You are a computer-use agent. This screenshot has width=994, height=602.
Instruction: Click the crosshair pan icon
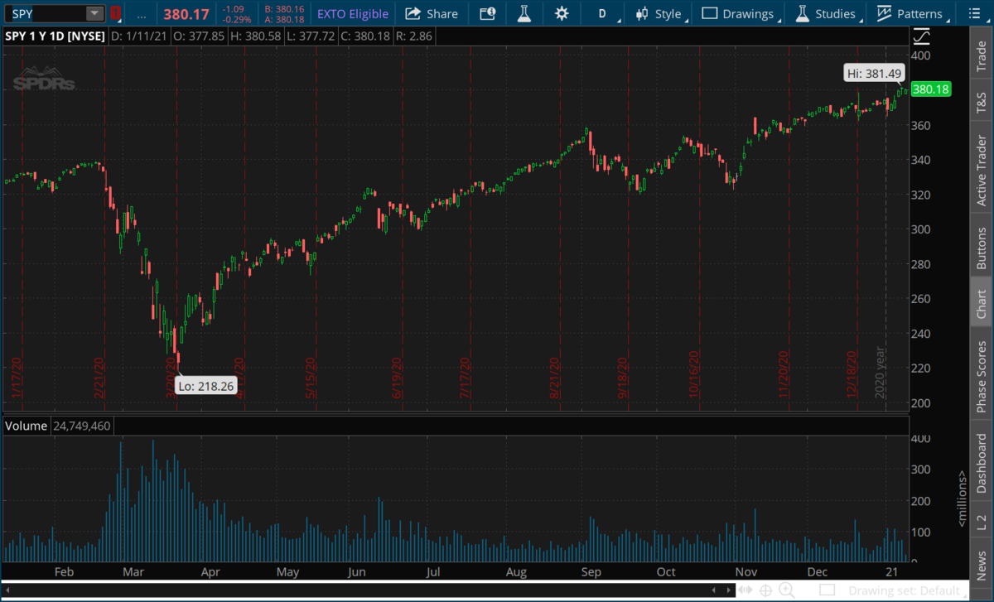point(767,590)
